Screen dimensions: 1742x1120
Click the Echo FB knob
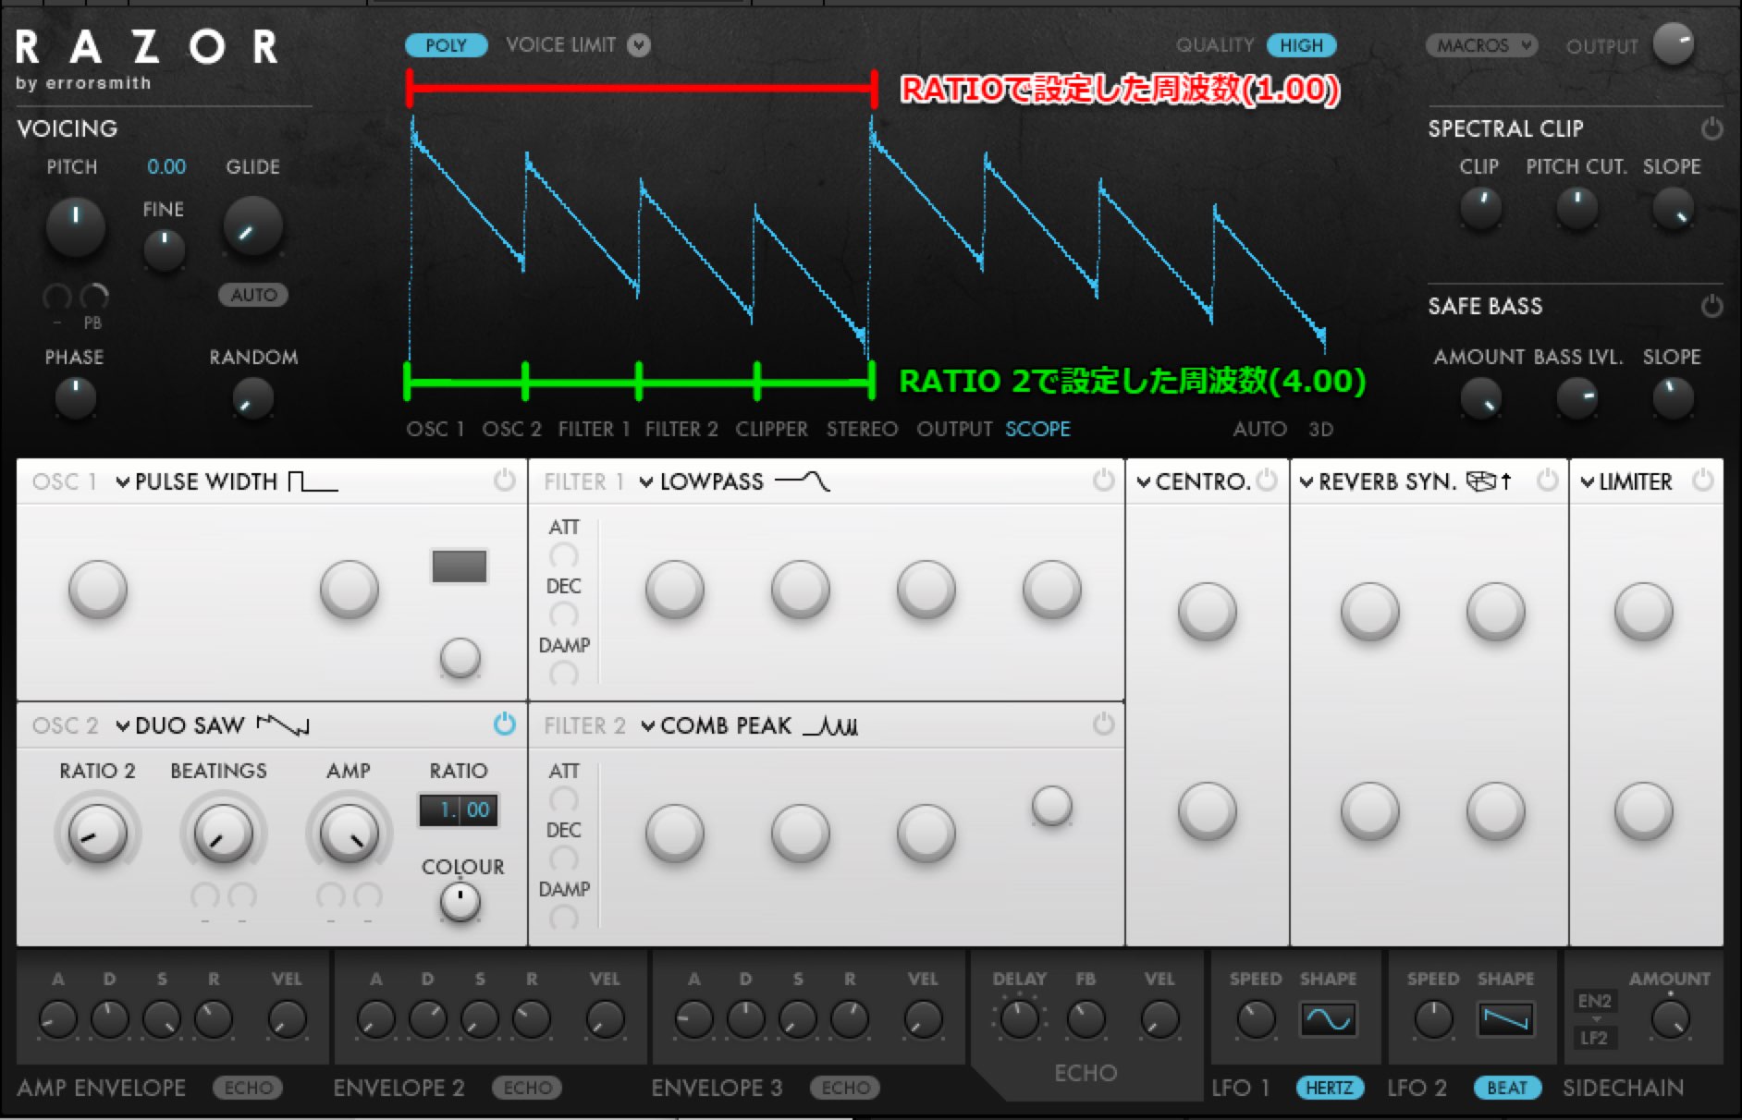(1086, 1019)
